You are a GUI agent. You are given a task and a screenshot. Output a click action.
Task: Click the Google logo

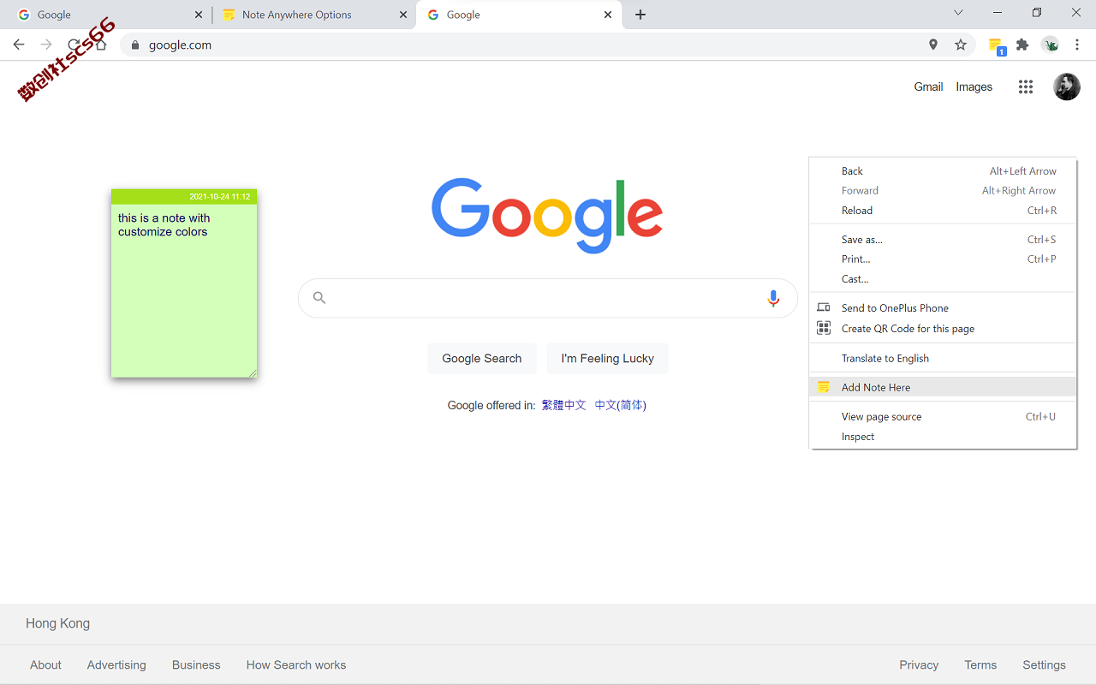click(x=547, y=216)
